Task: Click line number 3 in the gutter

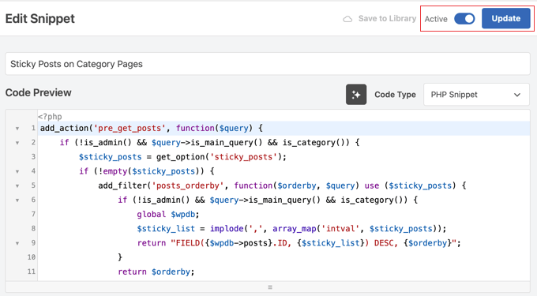Action: click(x=33, y=157)
